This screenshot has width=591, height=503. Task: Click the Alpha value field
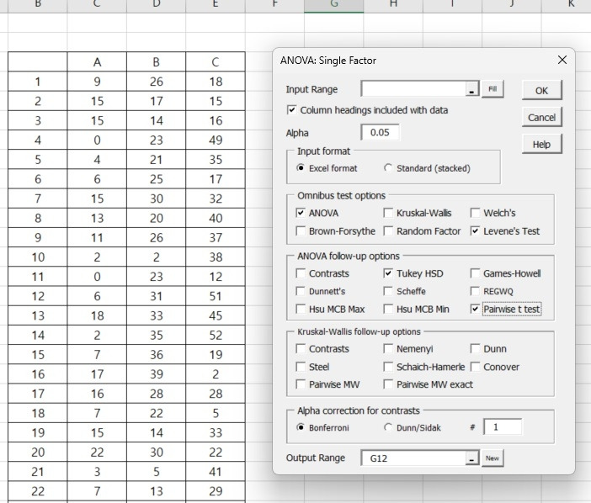380,133
